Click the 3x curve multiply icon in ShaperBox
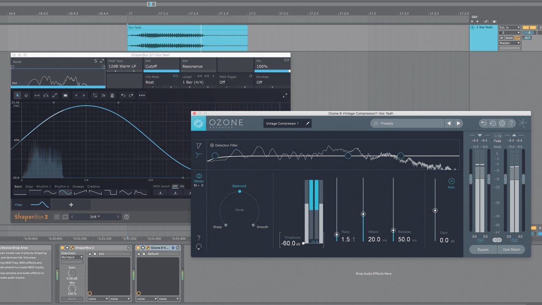Screen dimensions: 542x305 [x=104, y=95]
